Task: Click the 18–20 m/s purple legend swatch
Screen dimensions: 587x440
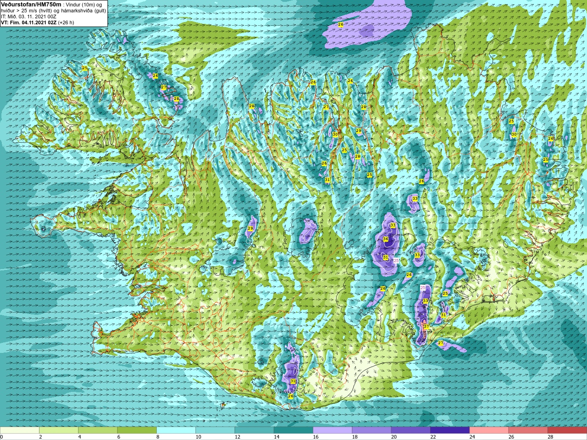Action: [372, 430]
